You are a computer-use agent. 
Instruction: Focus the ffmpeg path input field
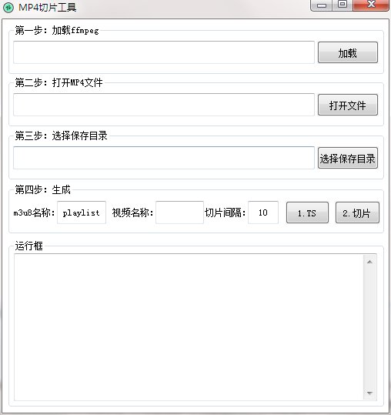click(x=164, y=52)
